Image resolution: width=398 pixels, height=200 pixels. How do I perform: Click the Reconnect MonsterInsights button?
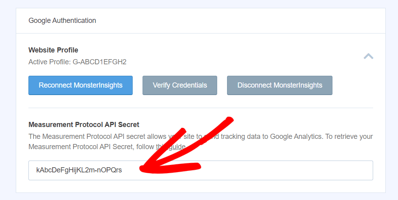[x=81, y=85]
